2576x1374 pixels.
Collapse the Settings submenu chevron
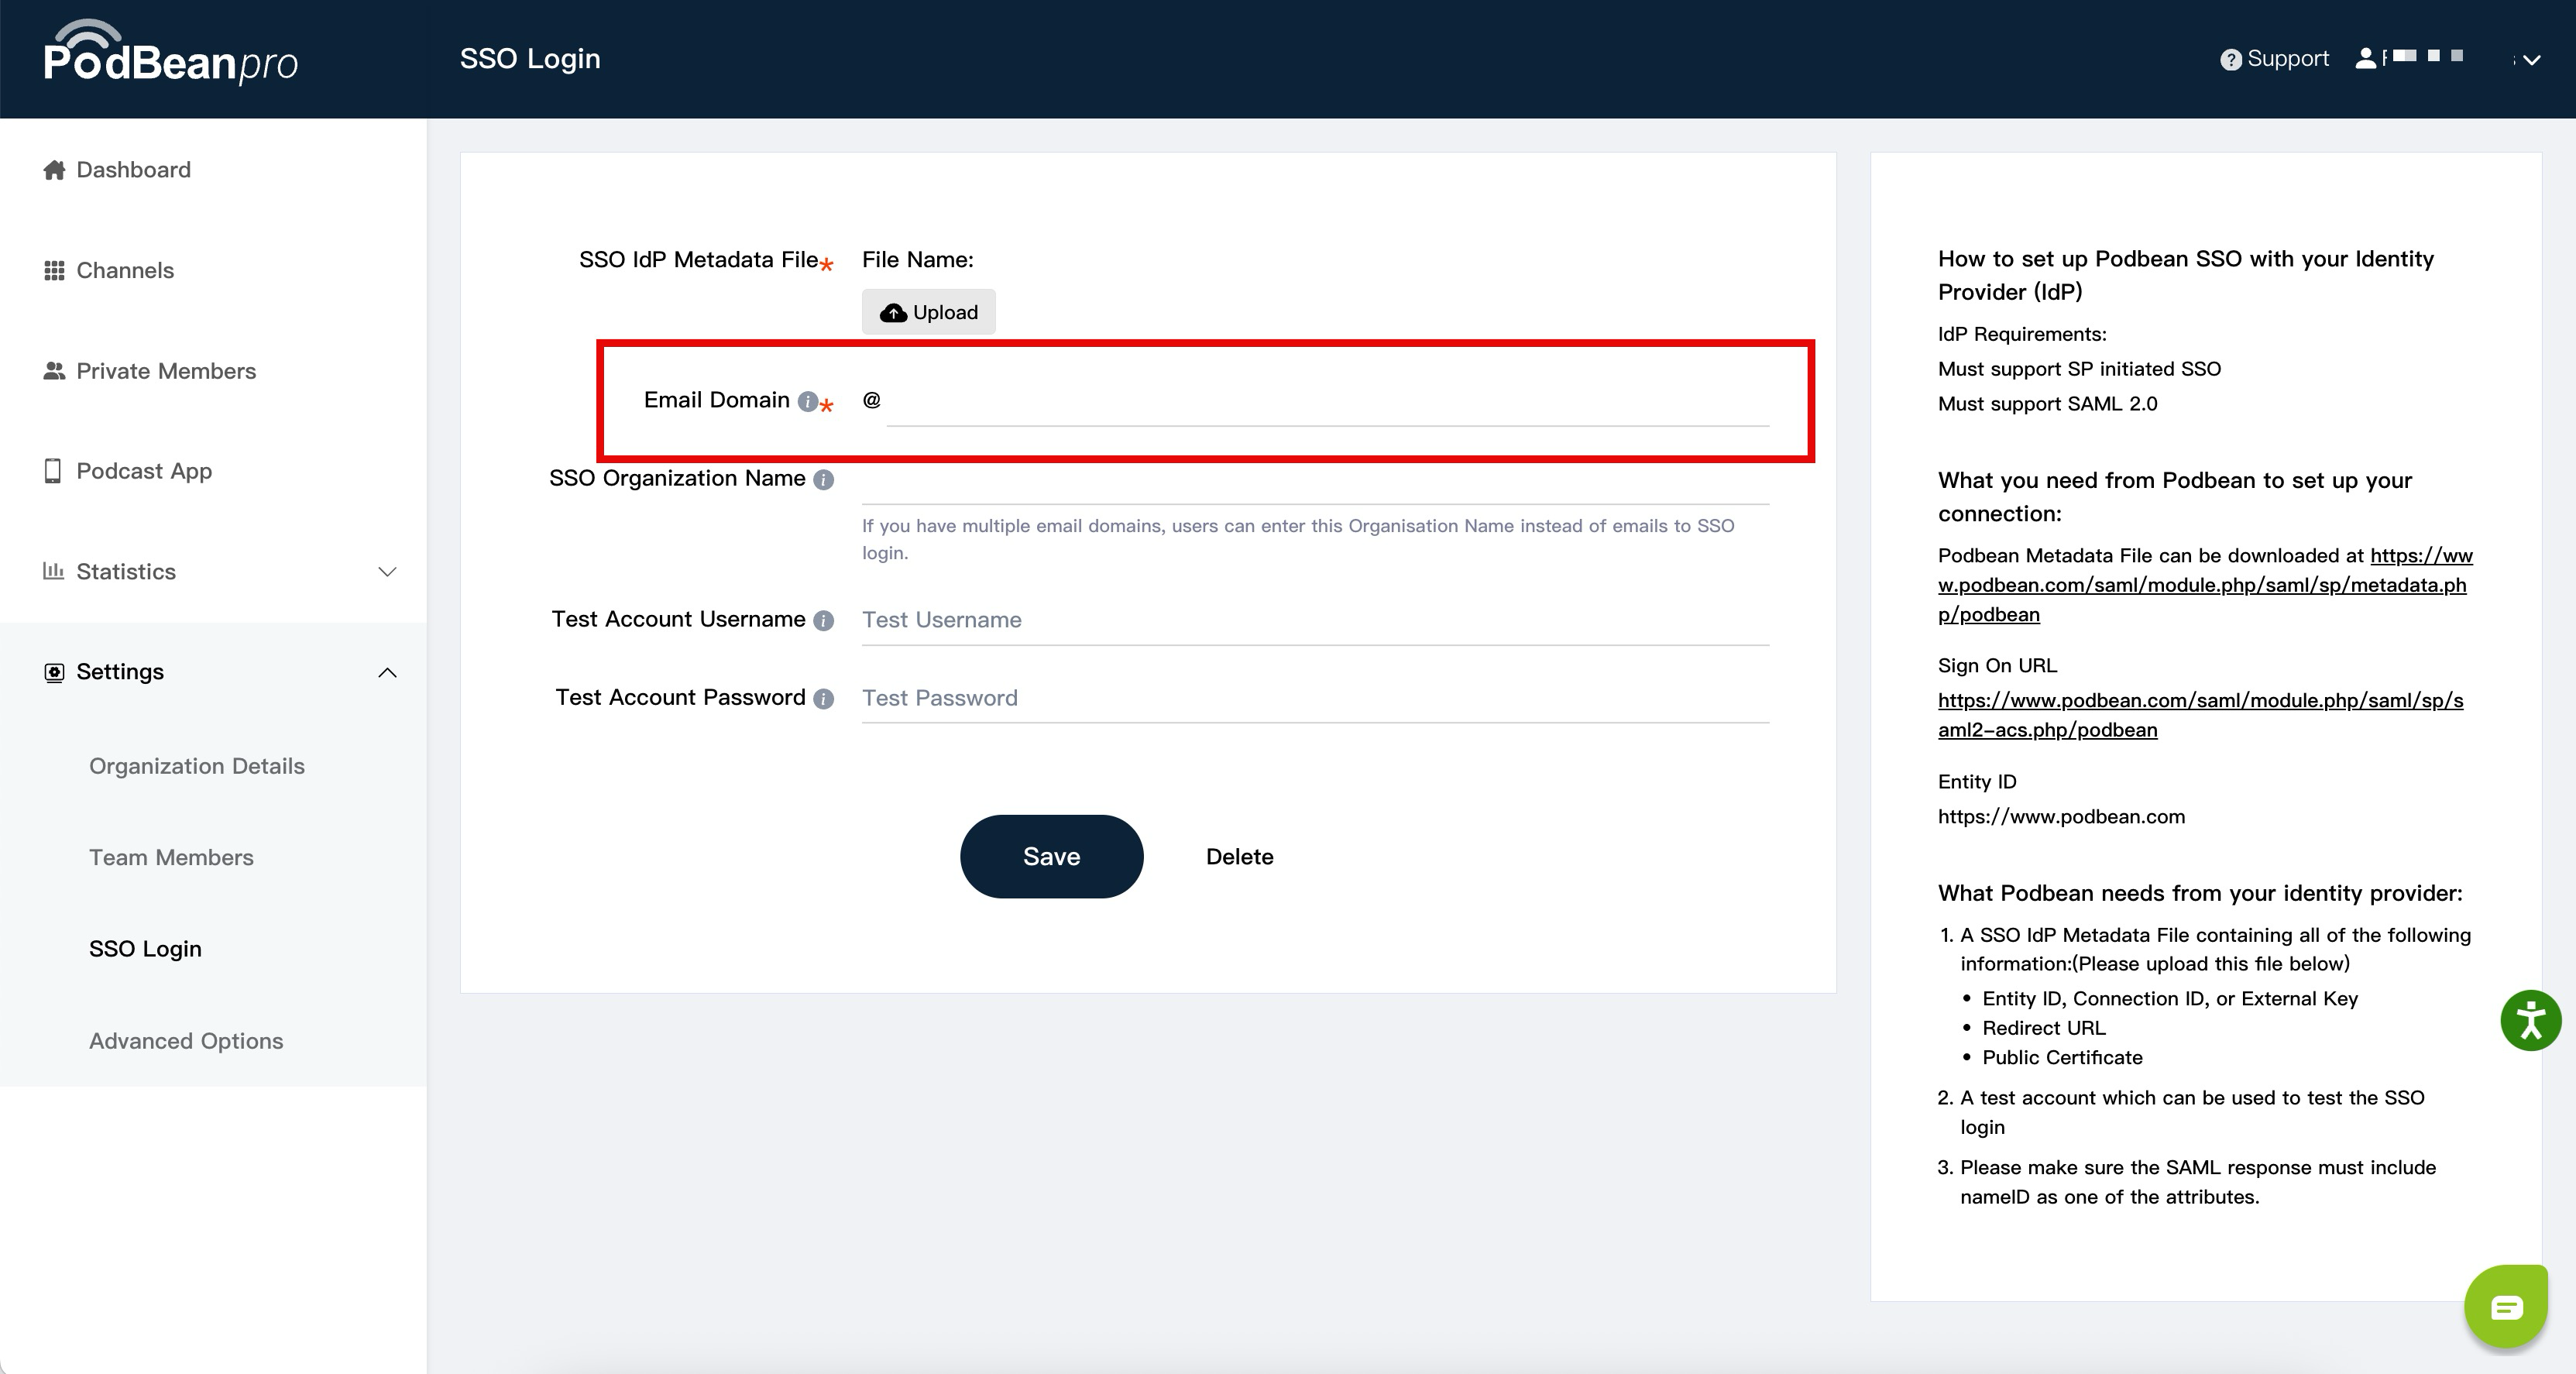click(388, 672)
